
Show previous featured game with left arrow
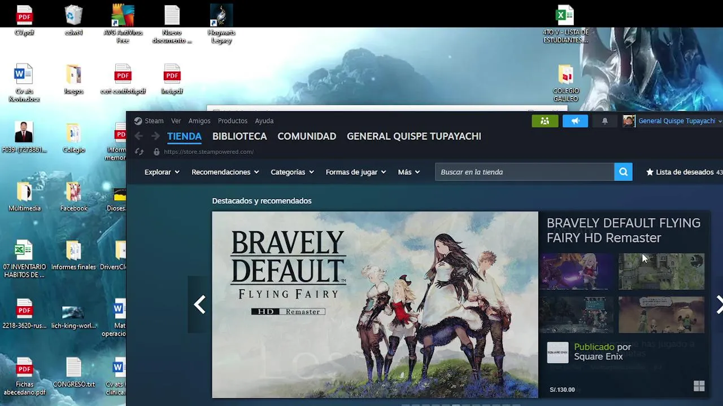coord(199,305)
